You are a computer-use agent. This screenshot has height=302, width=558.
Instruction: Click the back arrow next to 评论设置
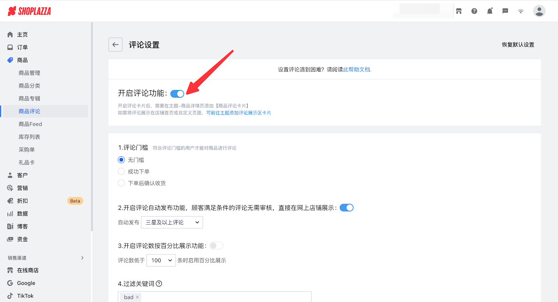point(115,45)
